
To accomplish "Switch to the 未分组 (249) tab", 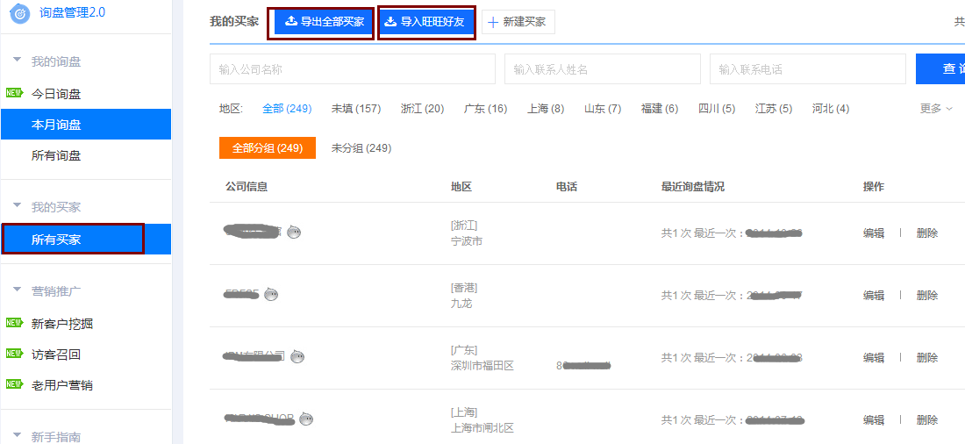I will point(361,148).
